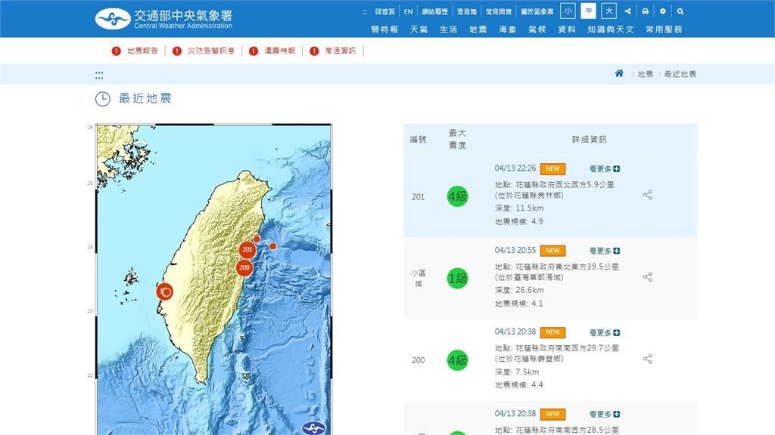Screen dimensions: 775x435
Task: Open the 地震 main navigation menu
Action: (x=478, y=29)
